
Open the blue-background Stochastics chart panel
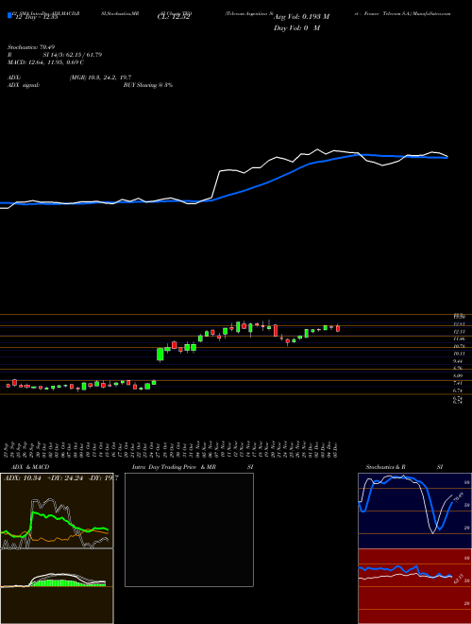point(414,511)
